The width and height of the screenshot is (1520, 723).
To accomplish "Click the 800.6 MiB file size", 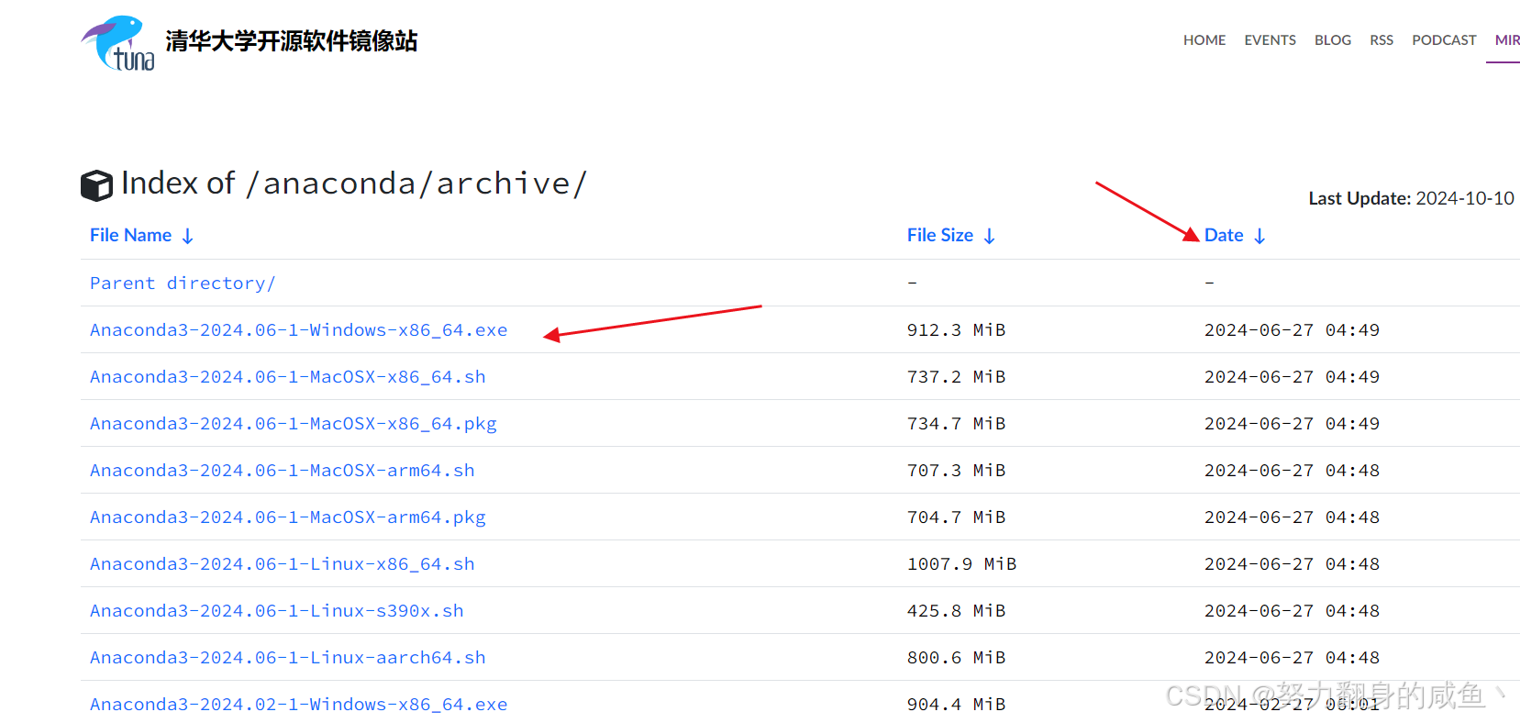I will [x=956, y=657].
